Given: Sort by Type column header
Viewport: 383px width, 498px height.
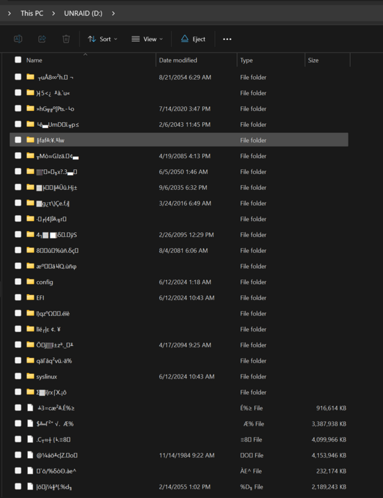Looking at the screenshot, I should [246, 60].
